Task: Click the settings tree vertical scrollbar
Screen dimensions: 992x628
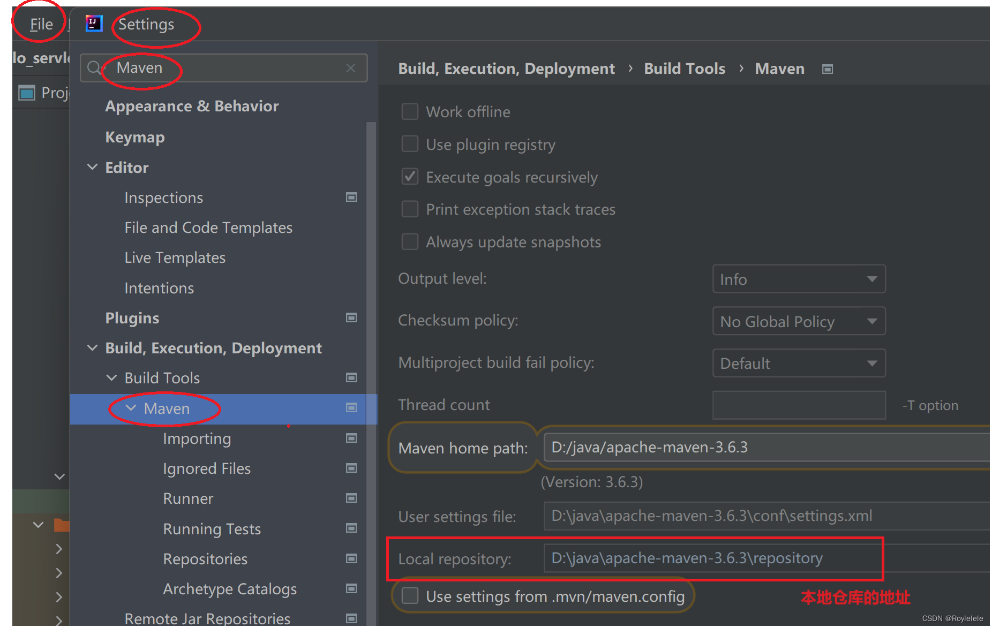Action: click(371, 375)
